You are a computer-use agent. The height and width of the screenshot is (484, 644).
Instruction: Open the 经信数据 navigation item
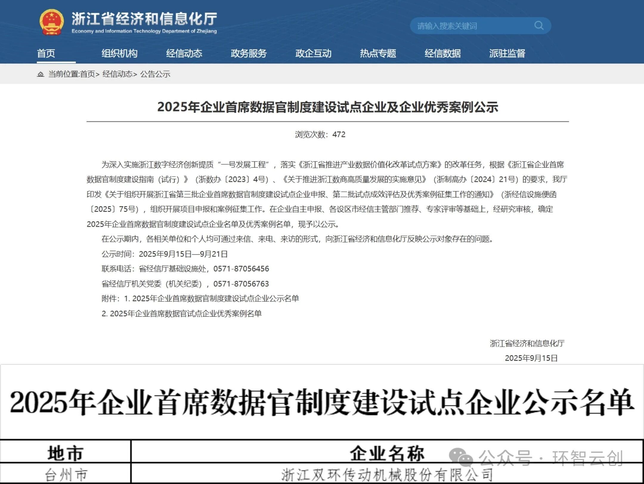pos(443,53)
